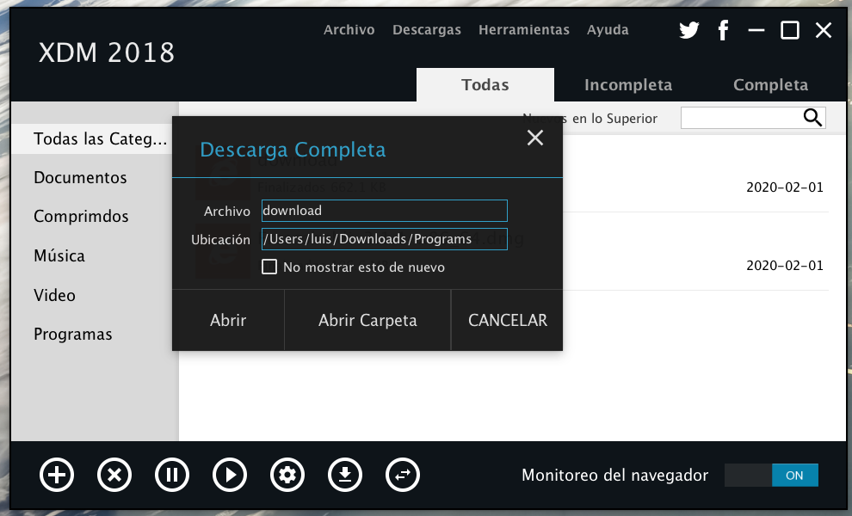Switch to the Todas tab
Viewport: 852px width, 516px height.
click(485, 85)
